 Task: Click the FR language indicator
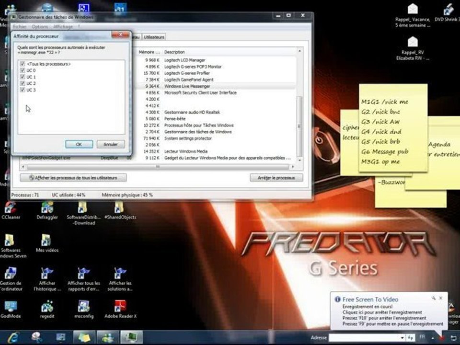click(422, 337)
